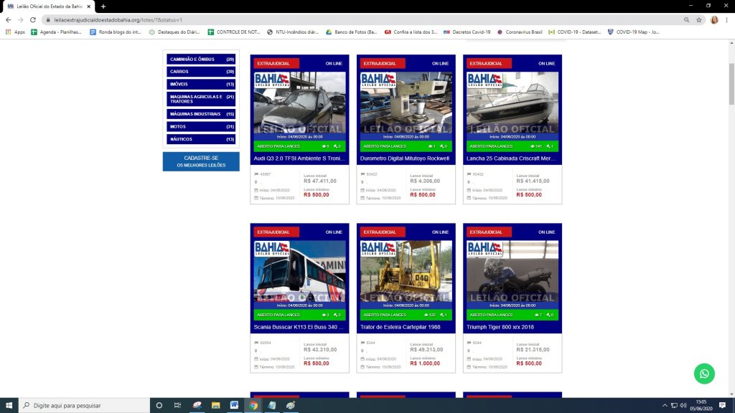Open the notification center icon
The height and width of the screenshot is (413, 735).
[x=722, y=406]
